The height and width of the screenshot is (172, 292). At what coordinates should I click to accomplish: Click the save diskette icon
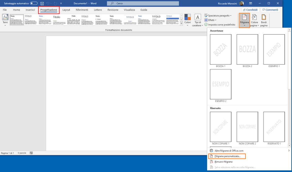click(42, 3)
